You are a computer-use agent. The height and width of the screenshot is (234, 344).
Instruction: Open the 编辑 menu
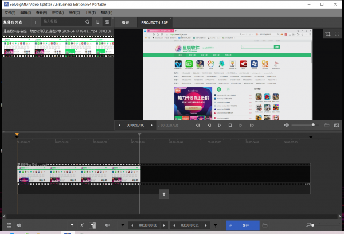(x=26, y=13)
